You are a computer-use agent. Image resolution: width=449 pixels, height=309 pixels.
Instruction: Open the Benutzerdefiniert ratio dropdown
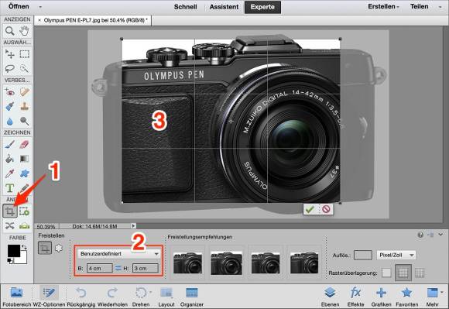118,254
